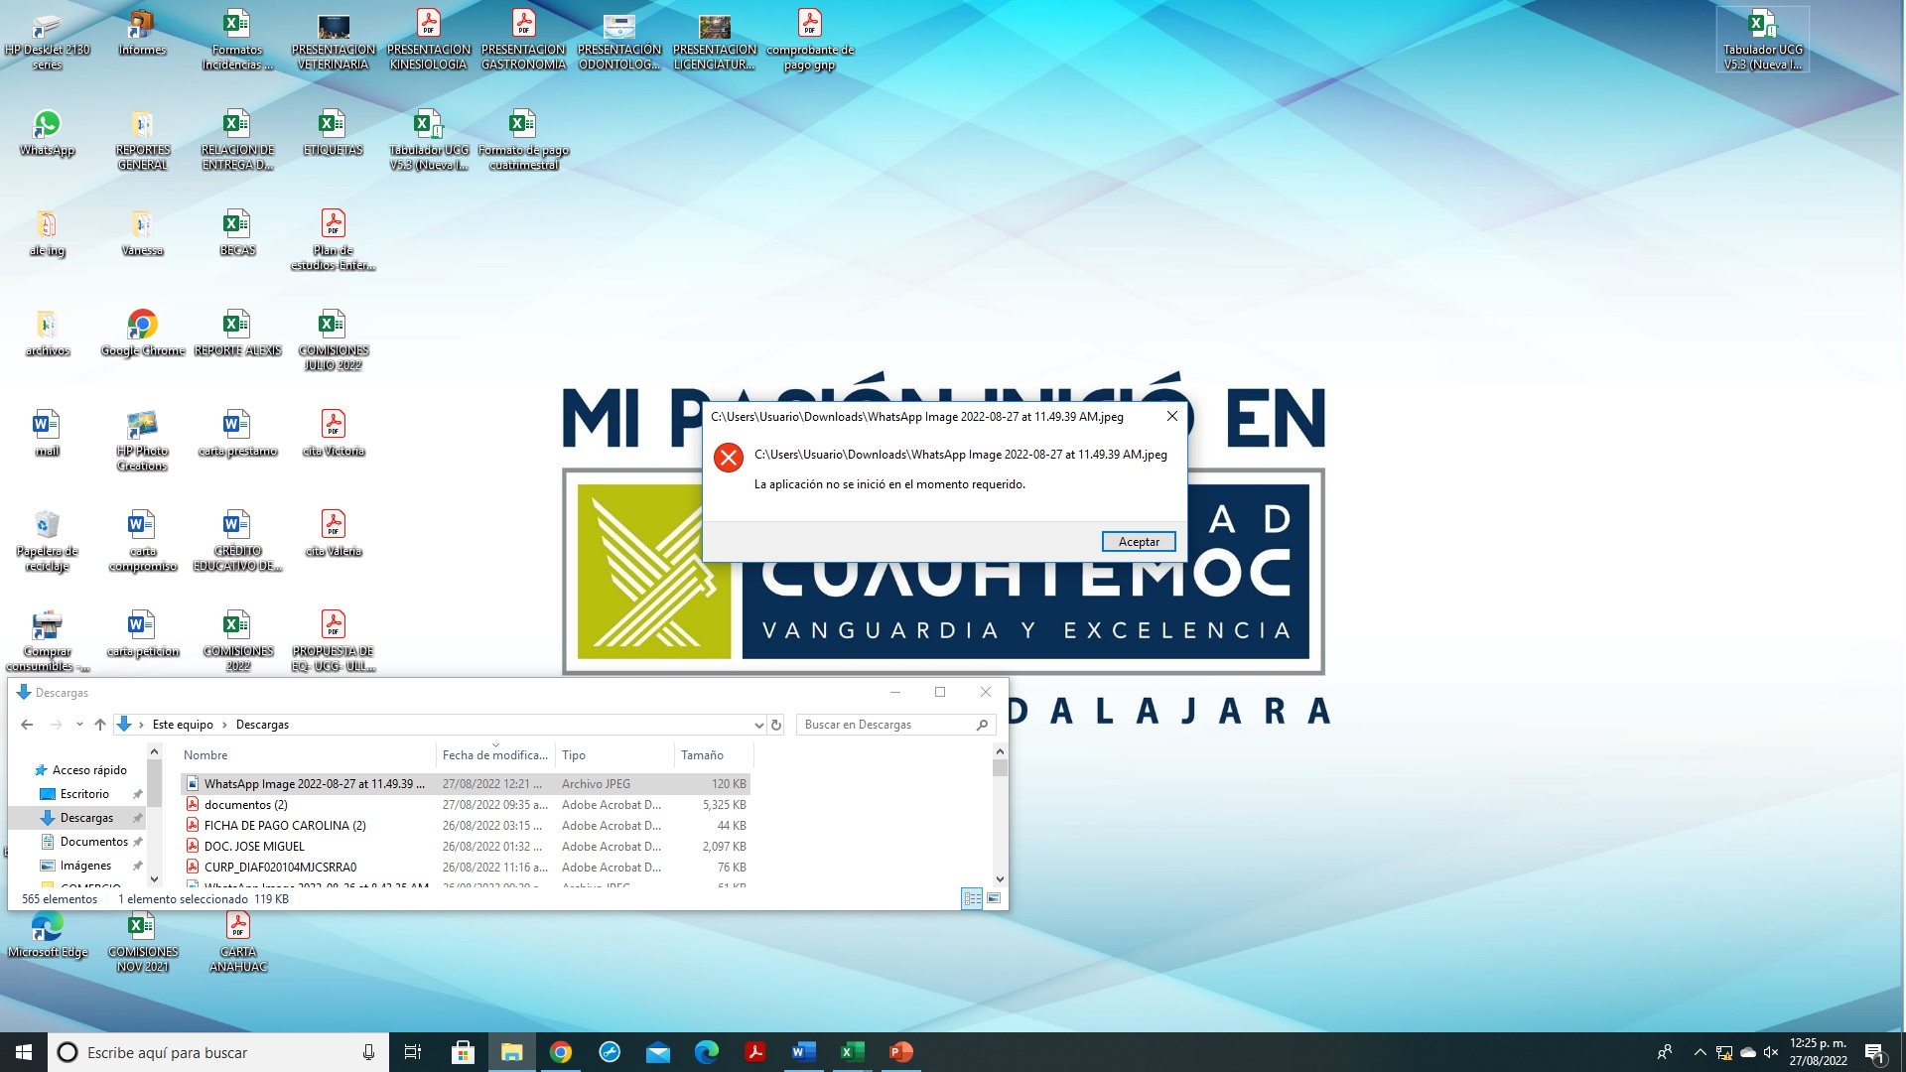Click Aceptar in the error dialog
The image size is (1906, 1072).
click(1139, 542)
